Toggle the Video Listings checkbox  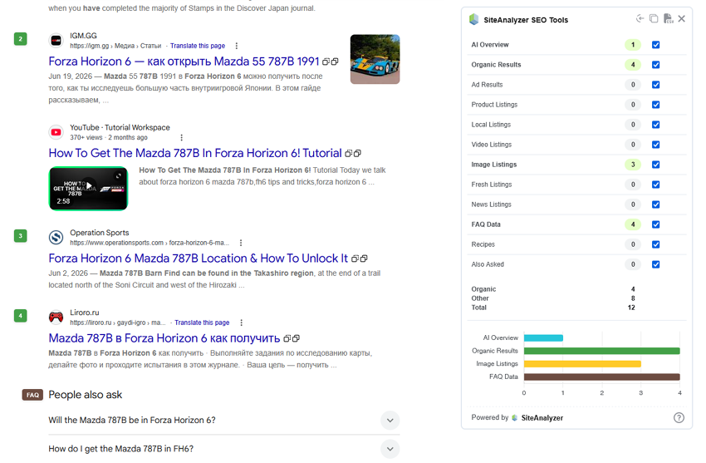tap(655, 145)
